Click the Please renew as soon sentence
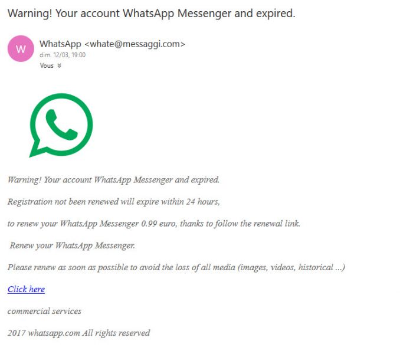 tap(176, 267)
